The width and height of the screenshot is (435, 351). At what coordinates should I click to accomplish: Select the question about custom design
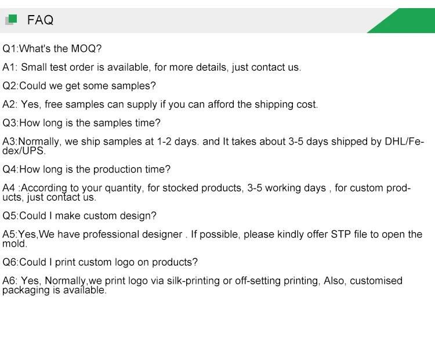79,216
